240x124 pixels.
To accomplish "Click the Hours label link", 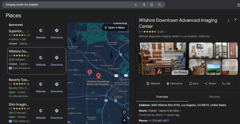I will (143, 111).
